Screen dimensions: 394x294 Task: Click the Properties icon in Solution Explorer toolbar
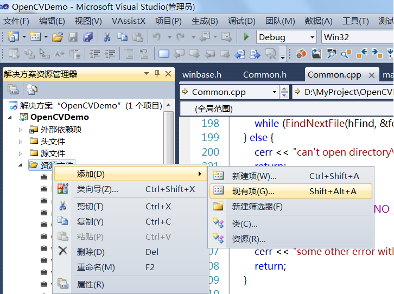[x=13, y=90]
